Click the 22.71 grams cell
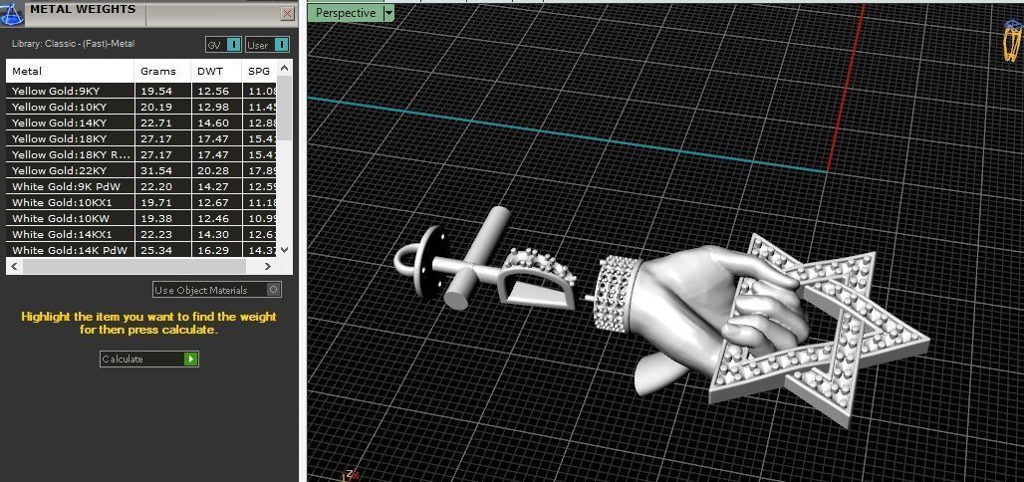 163,122
